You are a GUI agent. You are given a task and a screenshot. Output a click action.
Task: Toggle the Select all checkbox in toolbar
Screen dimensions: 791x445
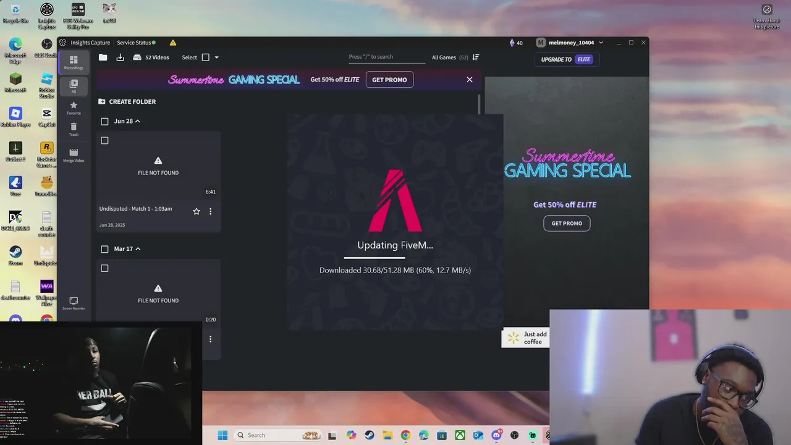click(x=206, y=57)
